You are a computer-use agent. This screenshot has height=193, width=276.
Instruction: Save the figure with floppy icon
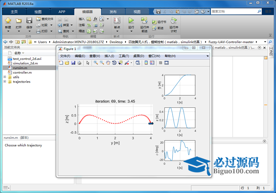coord(73,63)
